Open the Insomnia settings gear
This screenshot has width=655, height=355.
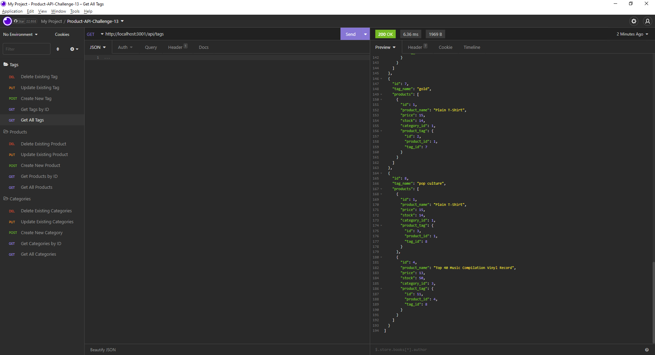point(634,21)
